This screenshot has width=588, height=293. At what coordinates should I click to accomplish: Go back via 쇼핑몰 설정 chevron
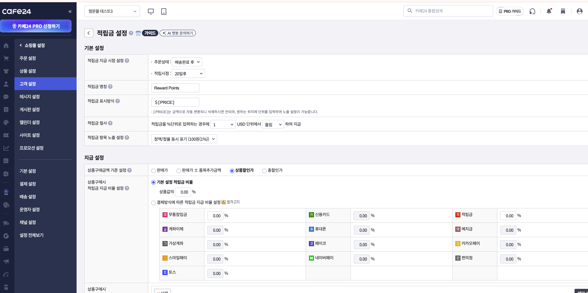[x=21, y=46]
